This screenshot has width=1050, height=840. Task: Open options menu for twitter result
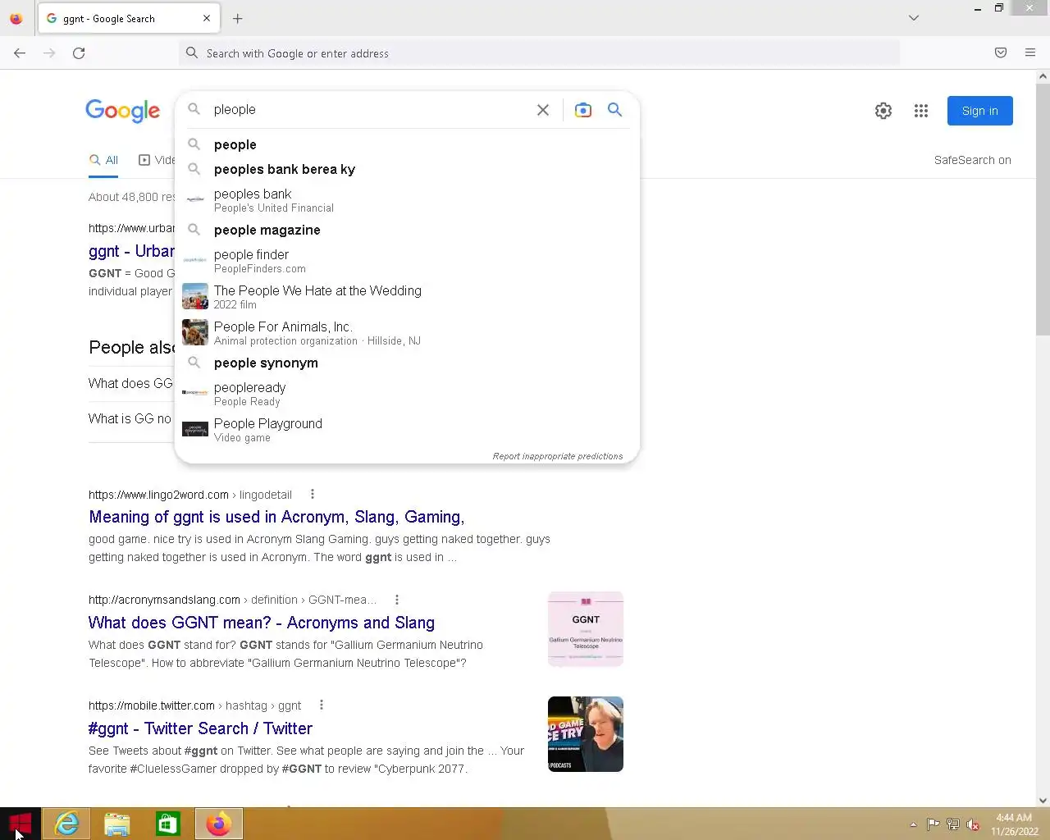[x=322, y=705]
